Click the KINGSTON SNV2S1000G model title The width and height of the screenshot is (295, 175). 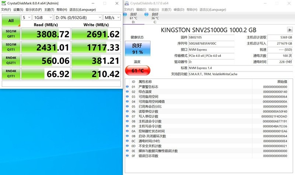click(x=208, y=30)
